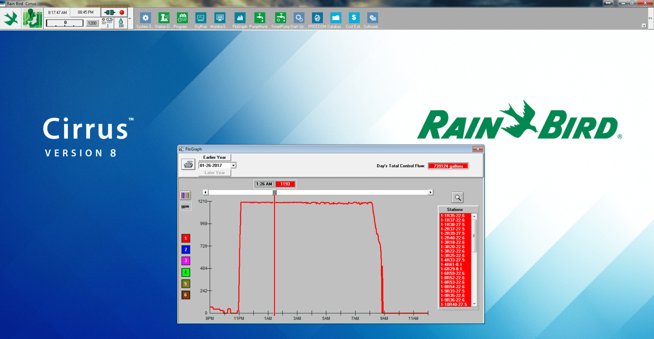The image size is (654, 339).
Task: Select station 1-1R38-27.5
Action: [x=455, y=224]
